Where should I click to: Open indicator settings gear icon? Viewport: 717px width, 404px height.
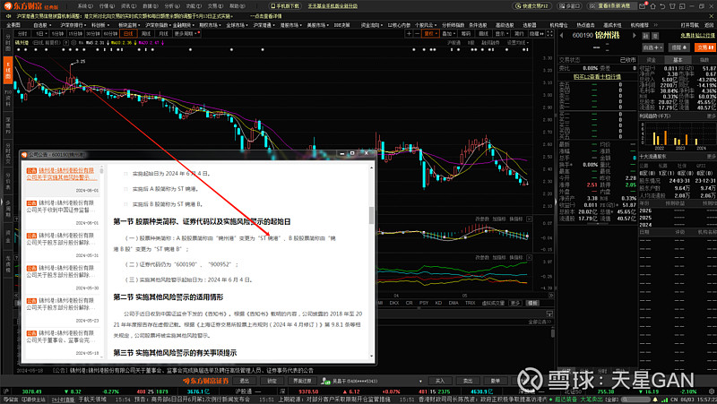click(73, 42)
